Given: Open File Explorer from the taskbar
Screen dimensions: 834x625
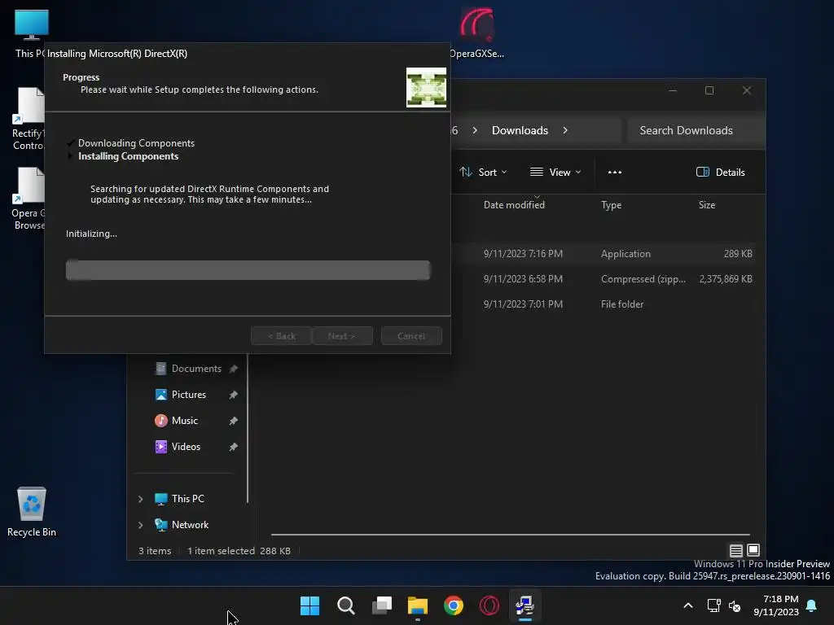Looking at the screenshot, I should pos(418,605).
